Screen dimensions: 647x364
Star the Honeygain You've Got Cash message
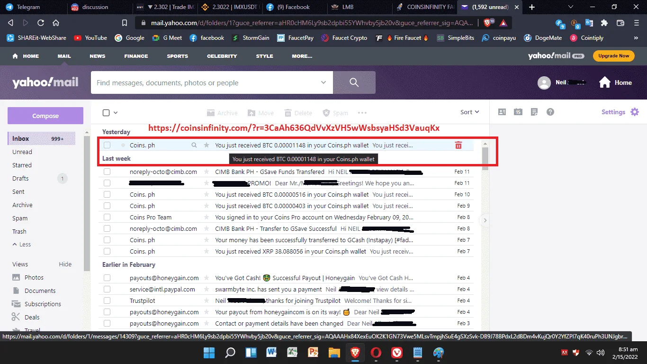click(x=206, y=278)
